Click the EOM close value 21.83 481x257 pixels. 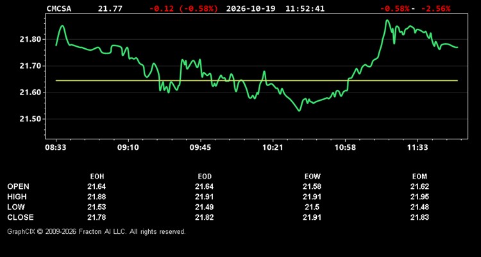(x=419, y=217)
